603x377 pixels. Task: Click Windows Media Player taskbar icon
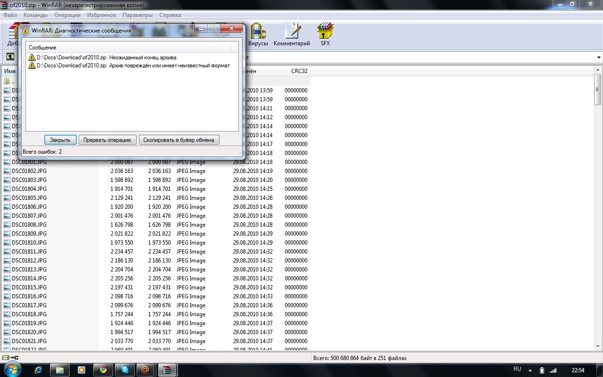(81, 370)
